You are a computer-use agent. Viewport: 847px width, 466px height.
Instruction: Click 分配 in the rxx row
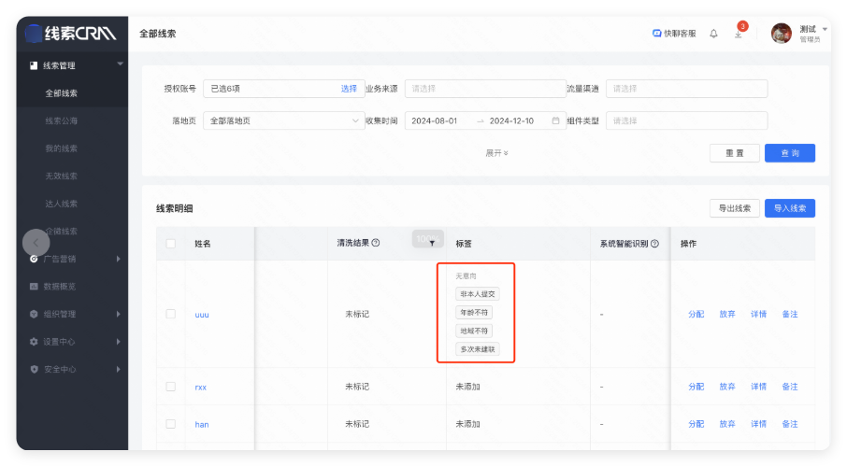696,387
